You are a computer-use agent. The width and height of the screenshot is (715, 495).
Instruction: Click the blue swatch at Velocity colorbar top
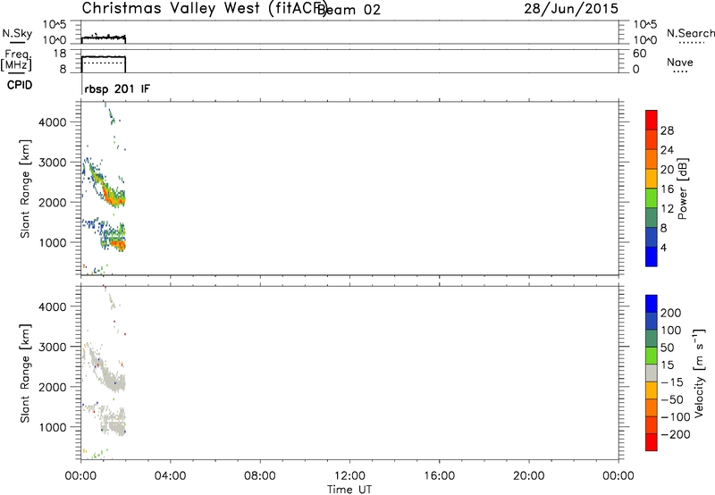tap(652, 304)
